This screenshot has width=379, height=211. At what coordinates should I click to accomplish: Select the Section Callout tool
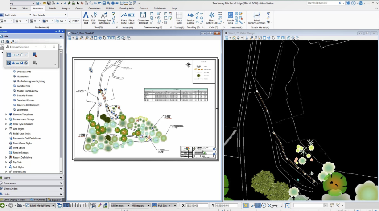pyautogui.click(x=190, y=18)
